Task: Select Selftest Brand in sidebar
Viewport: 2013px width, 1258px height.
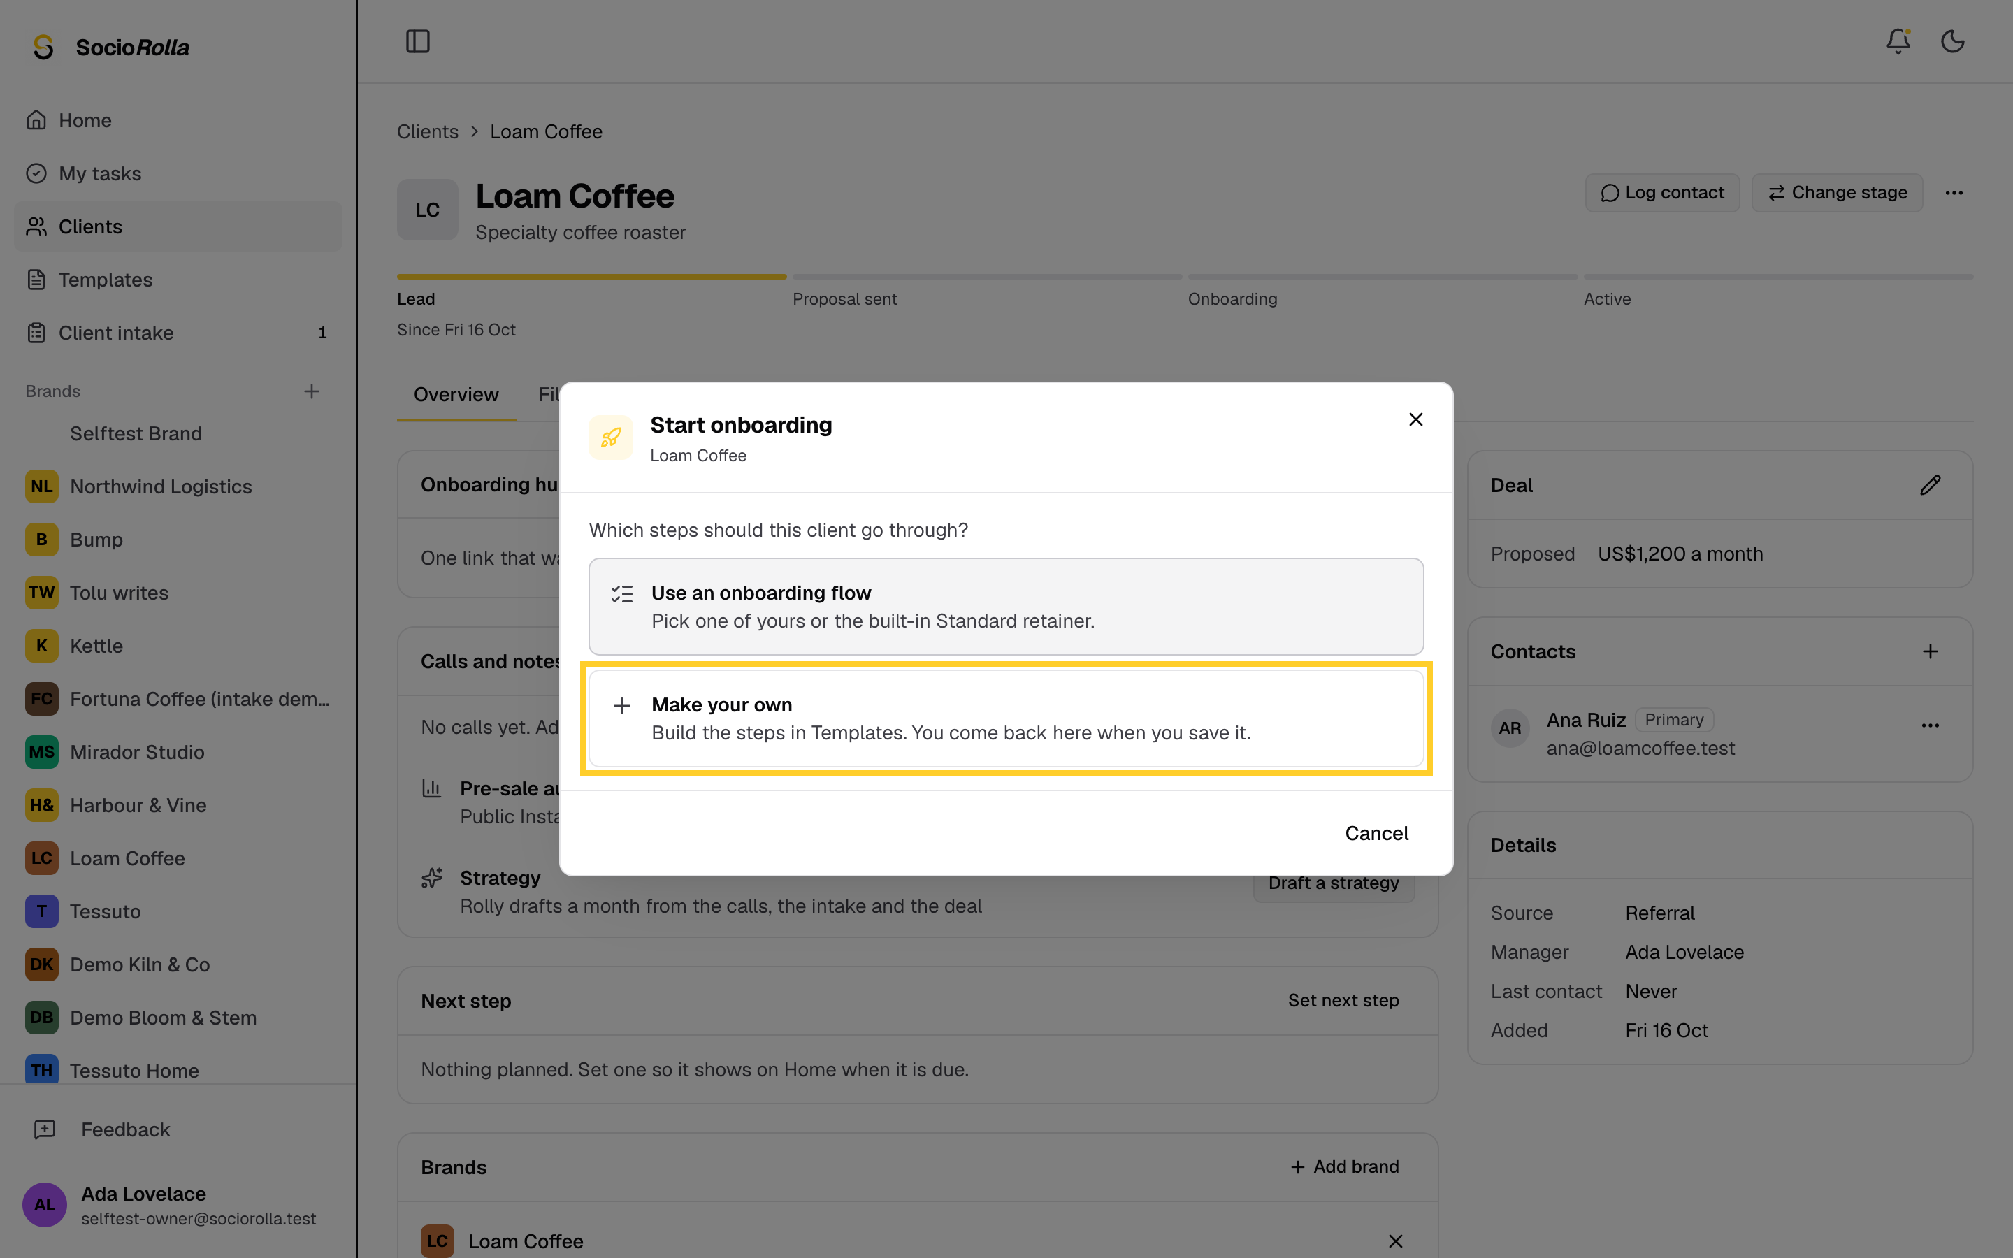Action: (x=178, y=433)
